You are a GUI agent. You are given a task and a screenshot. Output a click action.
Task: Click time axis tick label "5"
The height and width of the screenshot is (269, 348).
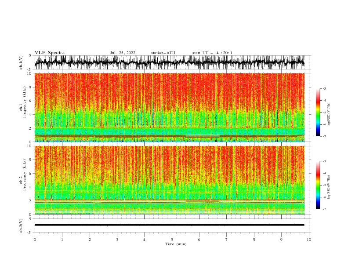click(172, 240)
